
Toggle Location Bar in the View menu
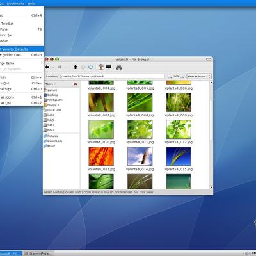point(21,35)
